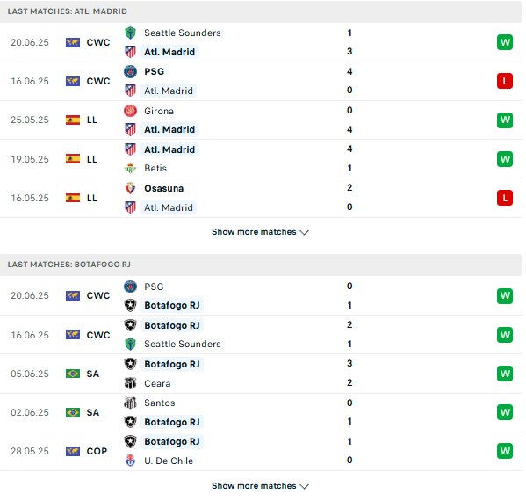Click the green W badge on the U. De Chile match
Viewport: 526px width, 501px height.
click(505, 451)
